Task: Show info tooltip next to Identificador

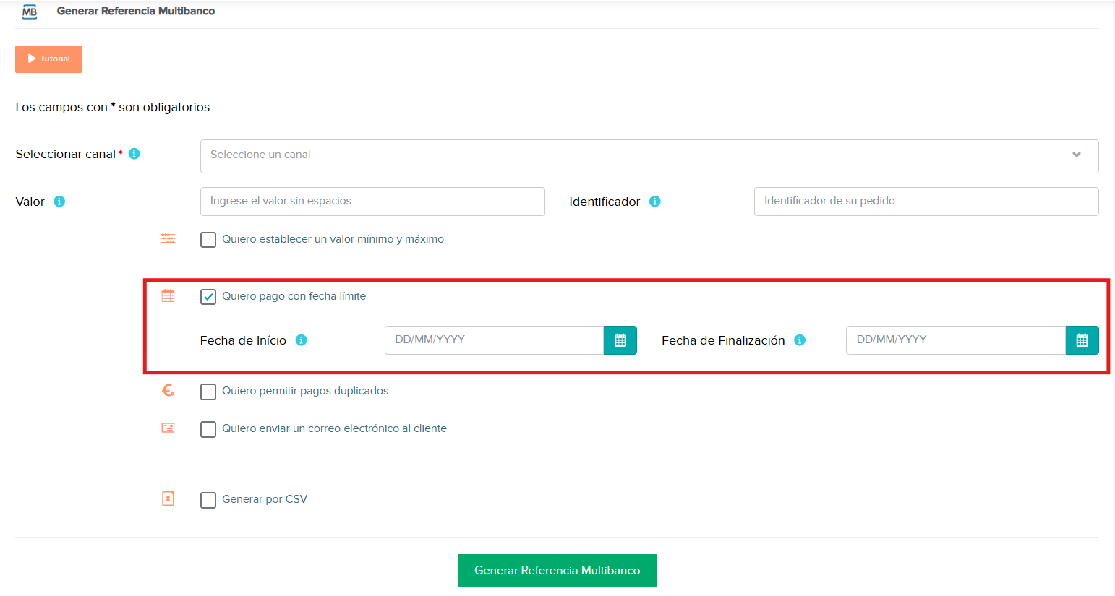Action: [x=654, y=202]
